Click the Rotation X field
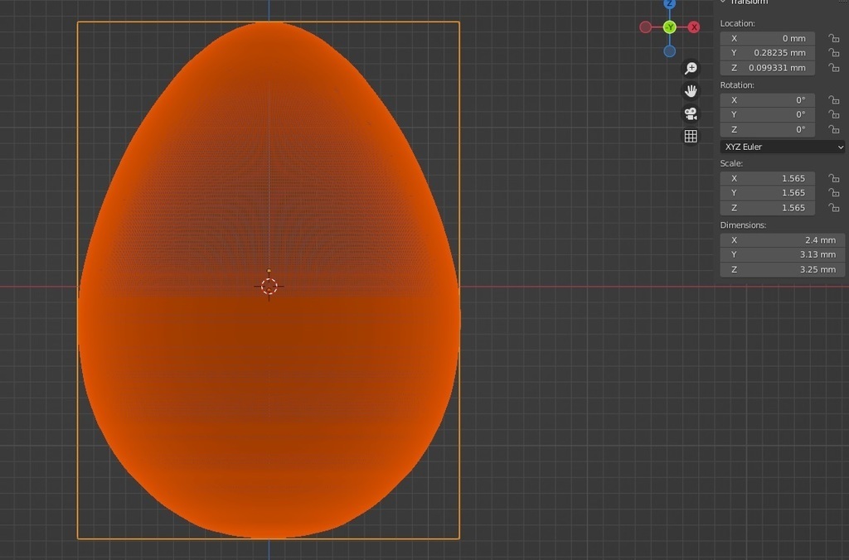Screen dimensions: 849x560 [767, 100]
